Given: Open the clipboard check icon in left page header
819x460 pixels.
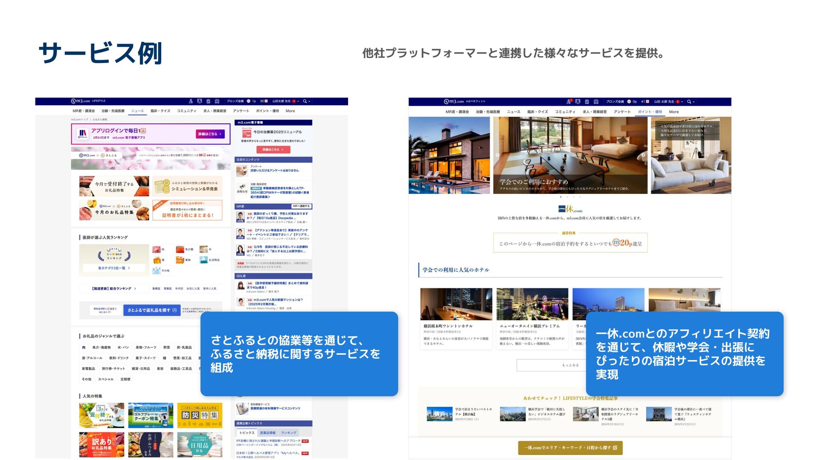Looking at the screenshot, I should (208, 101).
